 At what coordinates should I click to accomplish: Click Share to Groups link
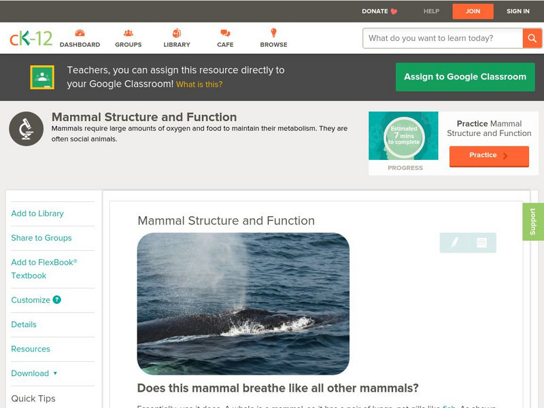point(41,237)
